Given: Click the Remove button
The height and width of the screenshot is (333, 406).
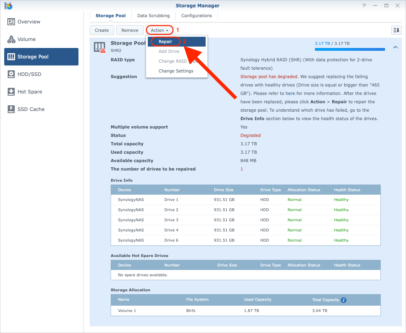Looking at the screenshot, I should pyautogui.click(x=130, y=30).
